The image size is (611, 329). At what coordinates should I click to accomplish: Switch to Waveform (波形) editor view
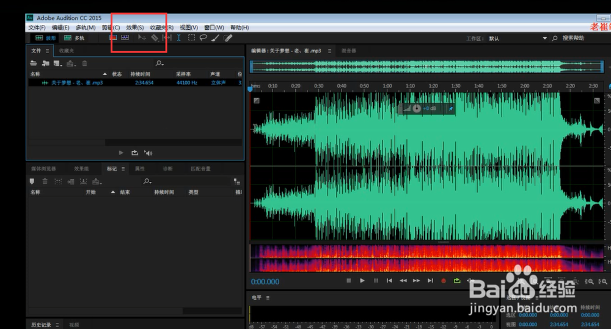pyautogui.click(x=46, y=38)
